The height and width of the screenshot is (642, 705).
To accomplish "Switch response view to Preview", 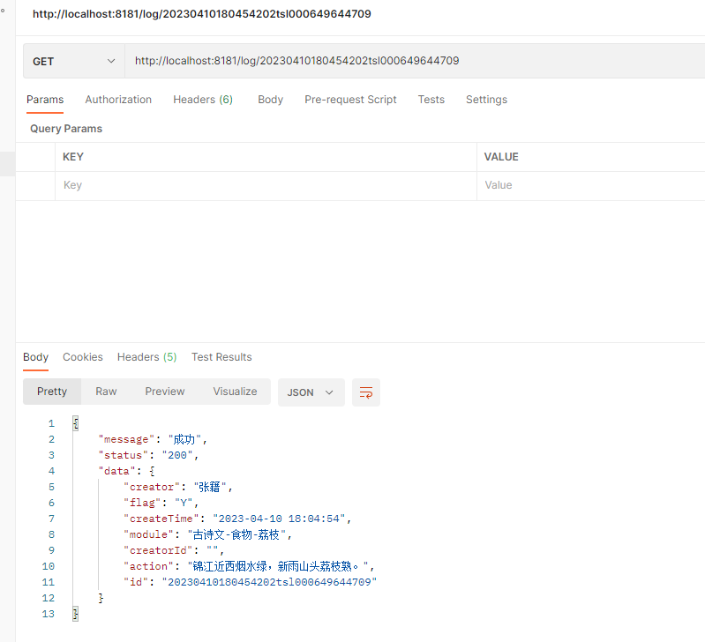I will (165, 392).
